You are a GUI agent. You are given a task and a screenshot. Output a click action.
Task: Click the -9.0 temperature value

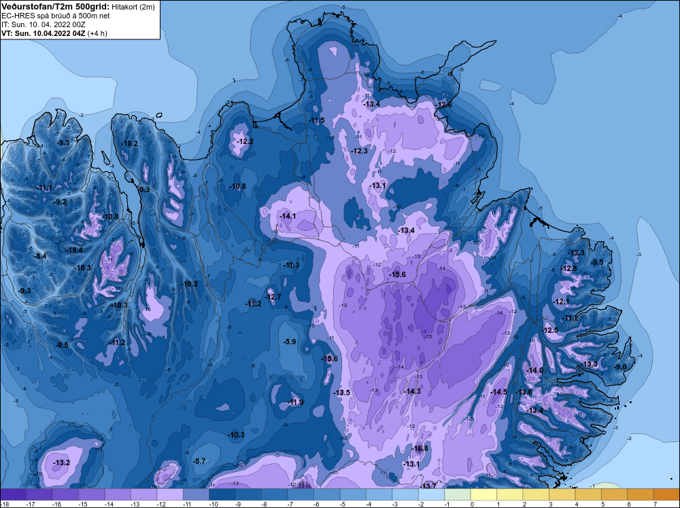621,367
